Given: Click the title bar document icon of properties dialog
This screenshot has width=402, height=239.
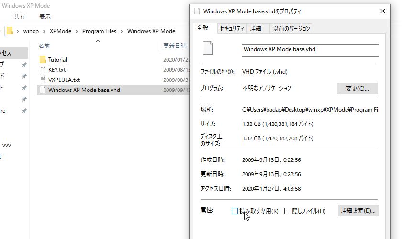Looking at the screenshot, I should pos(197,11).
